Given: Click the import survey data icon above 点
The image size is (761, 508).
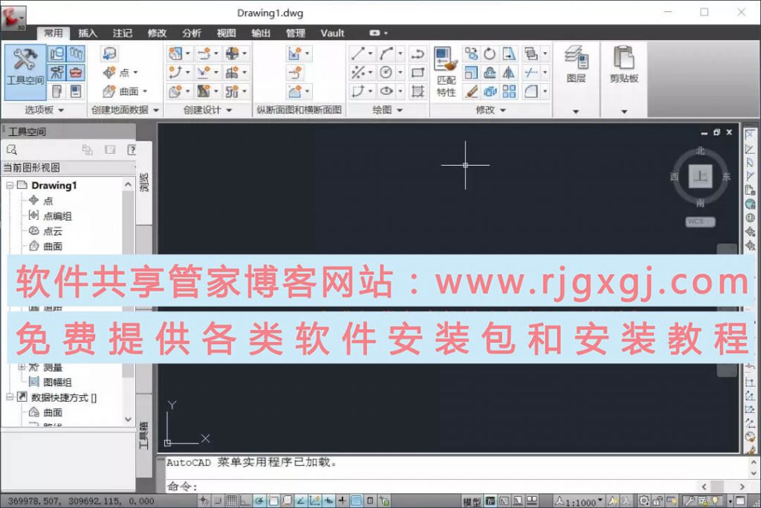Looking at the screenshot, I should (110, 53).
